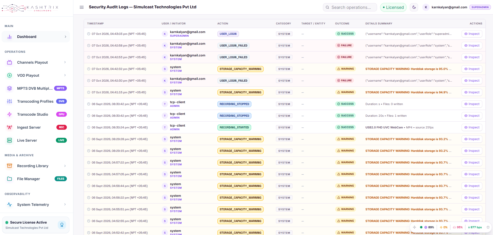Select the Channels Playout TV icon

[x=10, y=62]
